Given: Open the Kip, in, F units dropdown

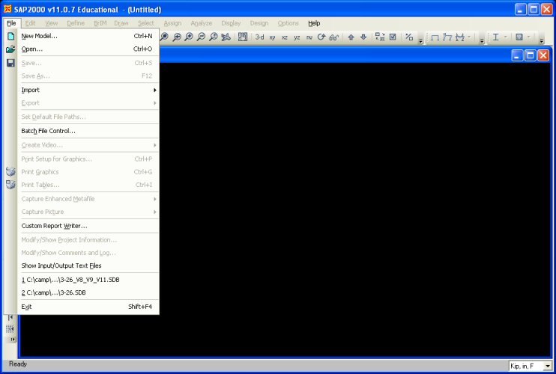Looking at the screenshot, I should tap(548, 366).
